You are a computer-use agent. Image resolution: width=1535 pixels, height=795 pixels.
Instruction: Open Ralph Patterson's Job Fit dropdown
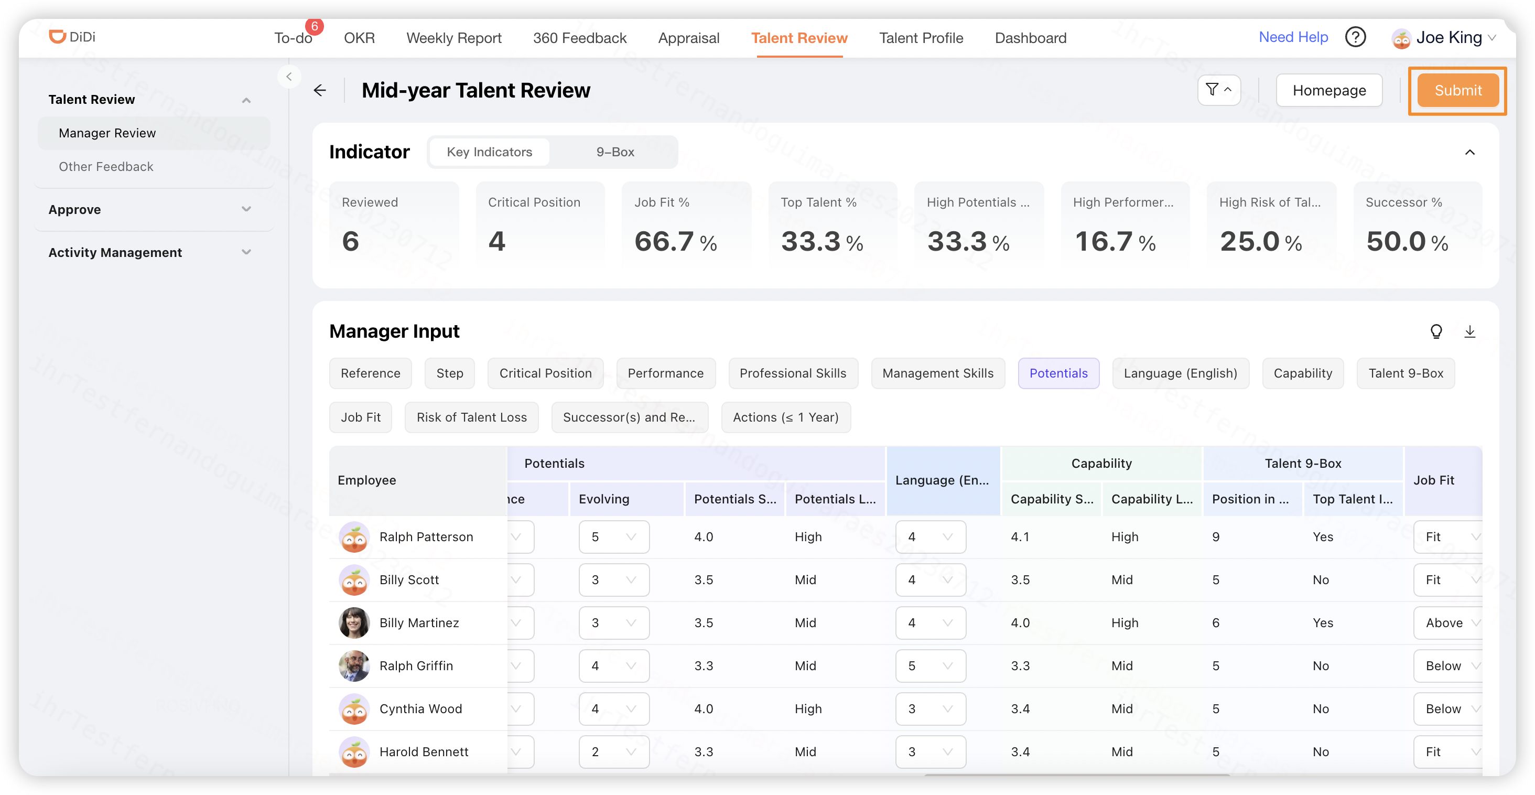click(x=1448, y=537)
